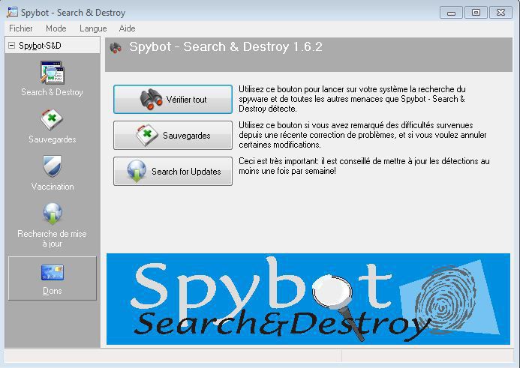This screenshot has height=368, width=520.
Task: Click the Search for Updates button
Action: [x=173, y=171]
